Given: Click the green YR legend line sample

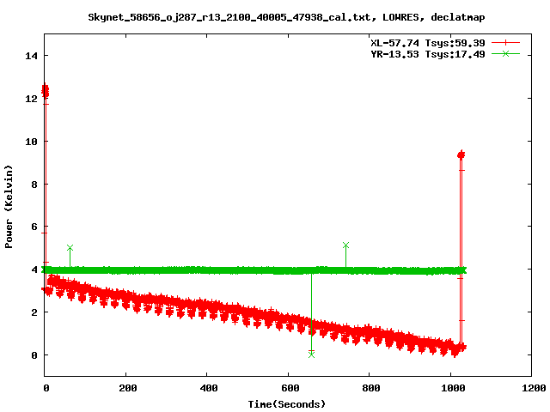Looking at the screenshot, I should pos(505,53).
